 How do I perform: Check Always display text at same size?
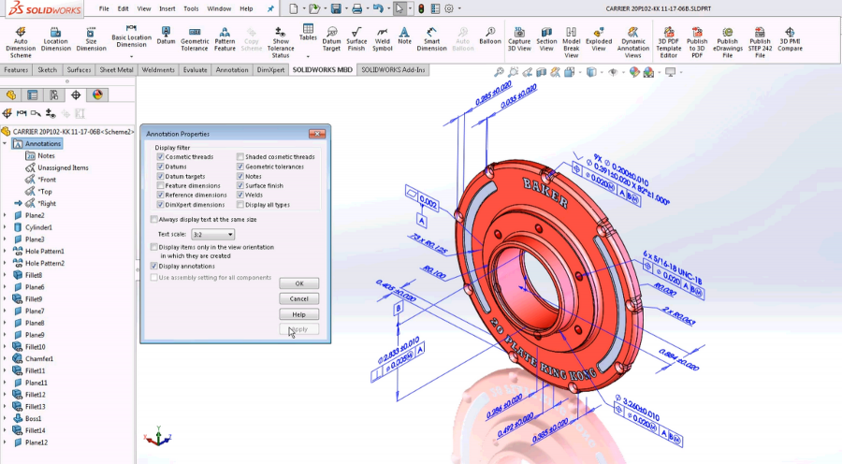click(154, 219)
